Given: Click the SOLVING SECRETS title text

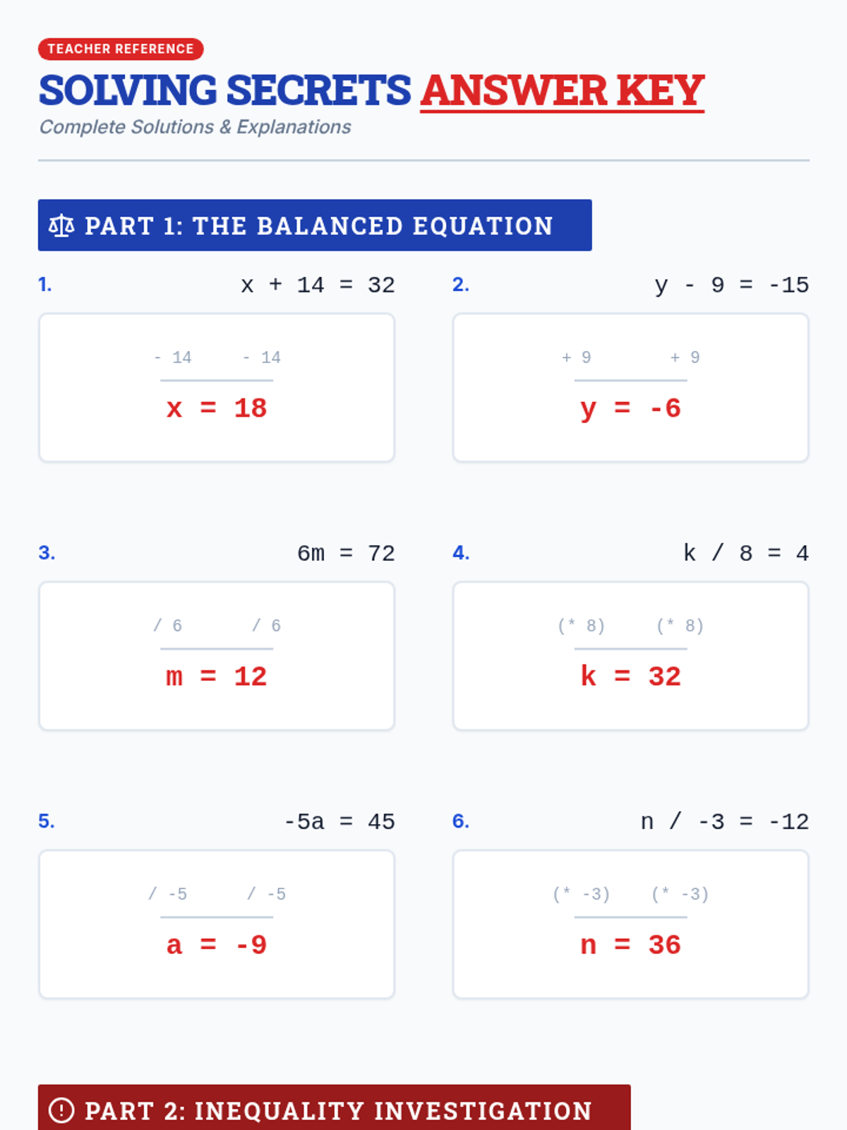Looking at the screenshot, I should [224, 90].
